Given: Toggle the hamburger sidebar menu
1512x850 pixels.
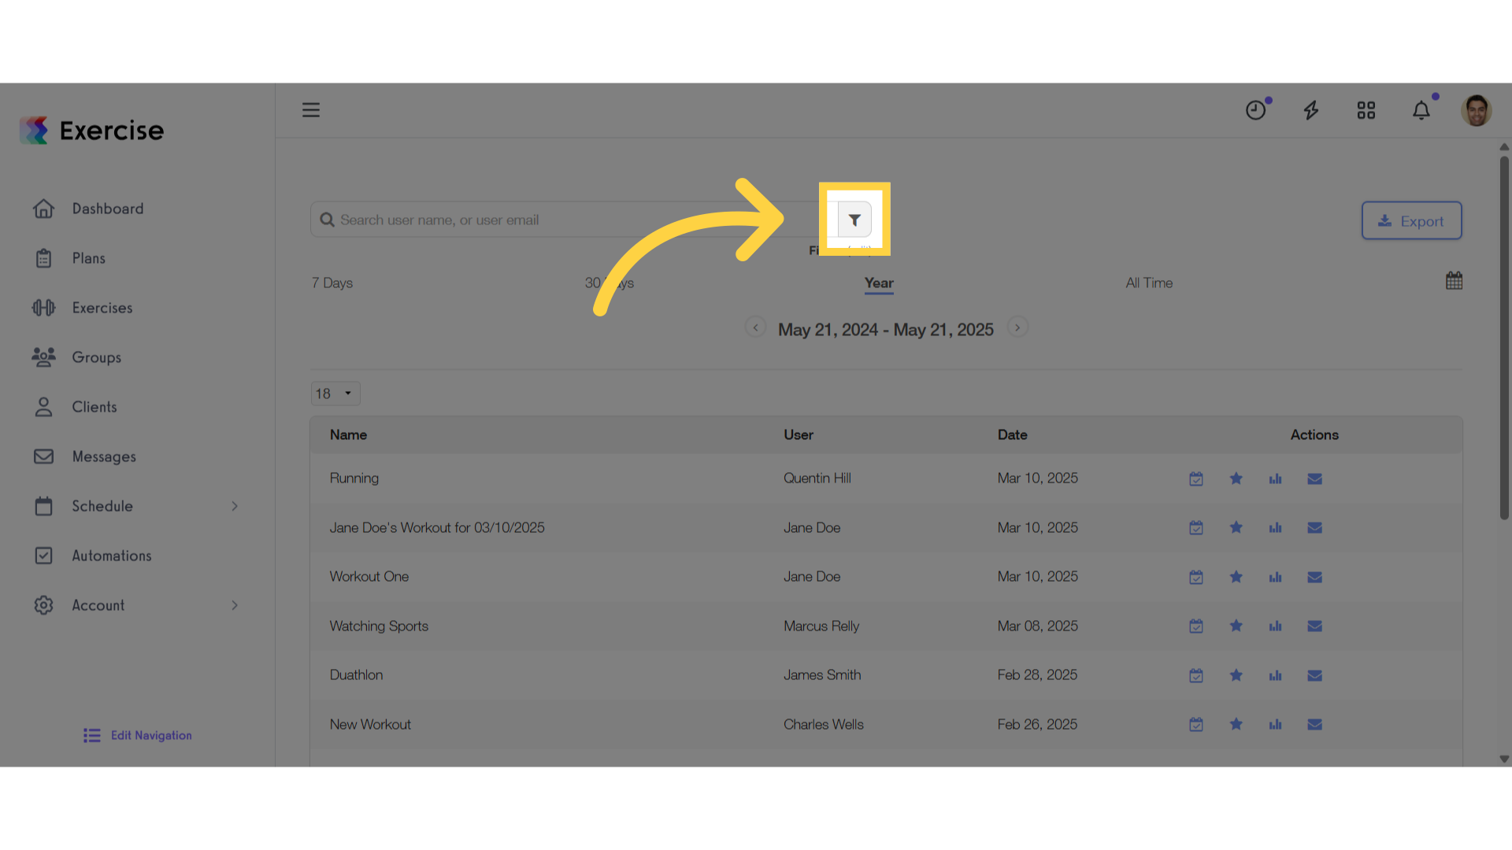Looking at the screenshot, I should 311,110.
